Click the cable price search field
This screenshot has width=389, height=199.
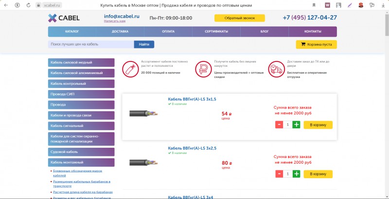click(x=91, y=45)
